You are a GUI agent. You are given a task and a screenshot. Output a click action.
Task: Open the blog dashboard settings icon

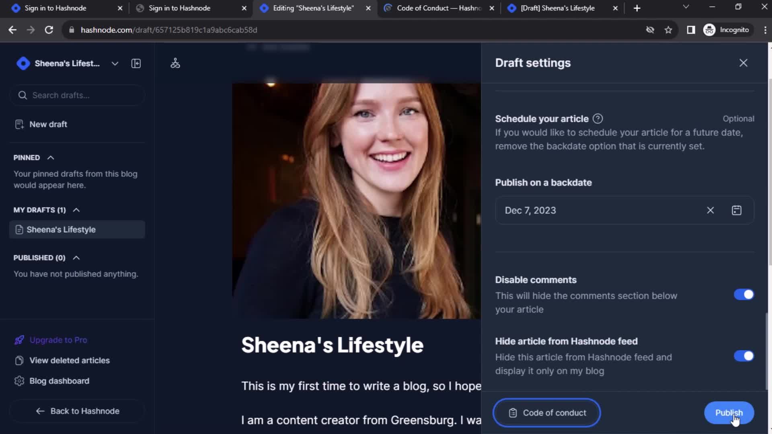[18, 381]
